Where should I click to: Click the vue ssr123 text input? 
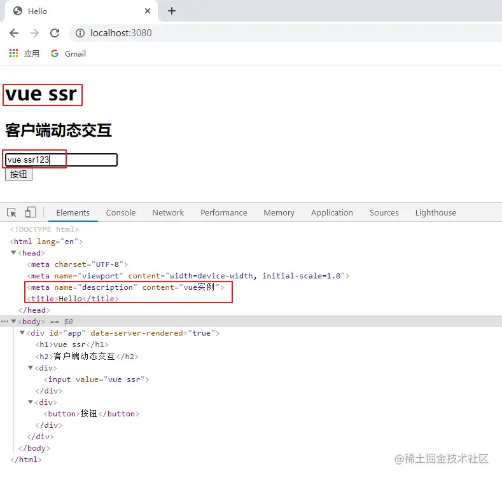[61, 160]
